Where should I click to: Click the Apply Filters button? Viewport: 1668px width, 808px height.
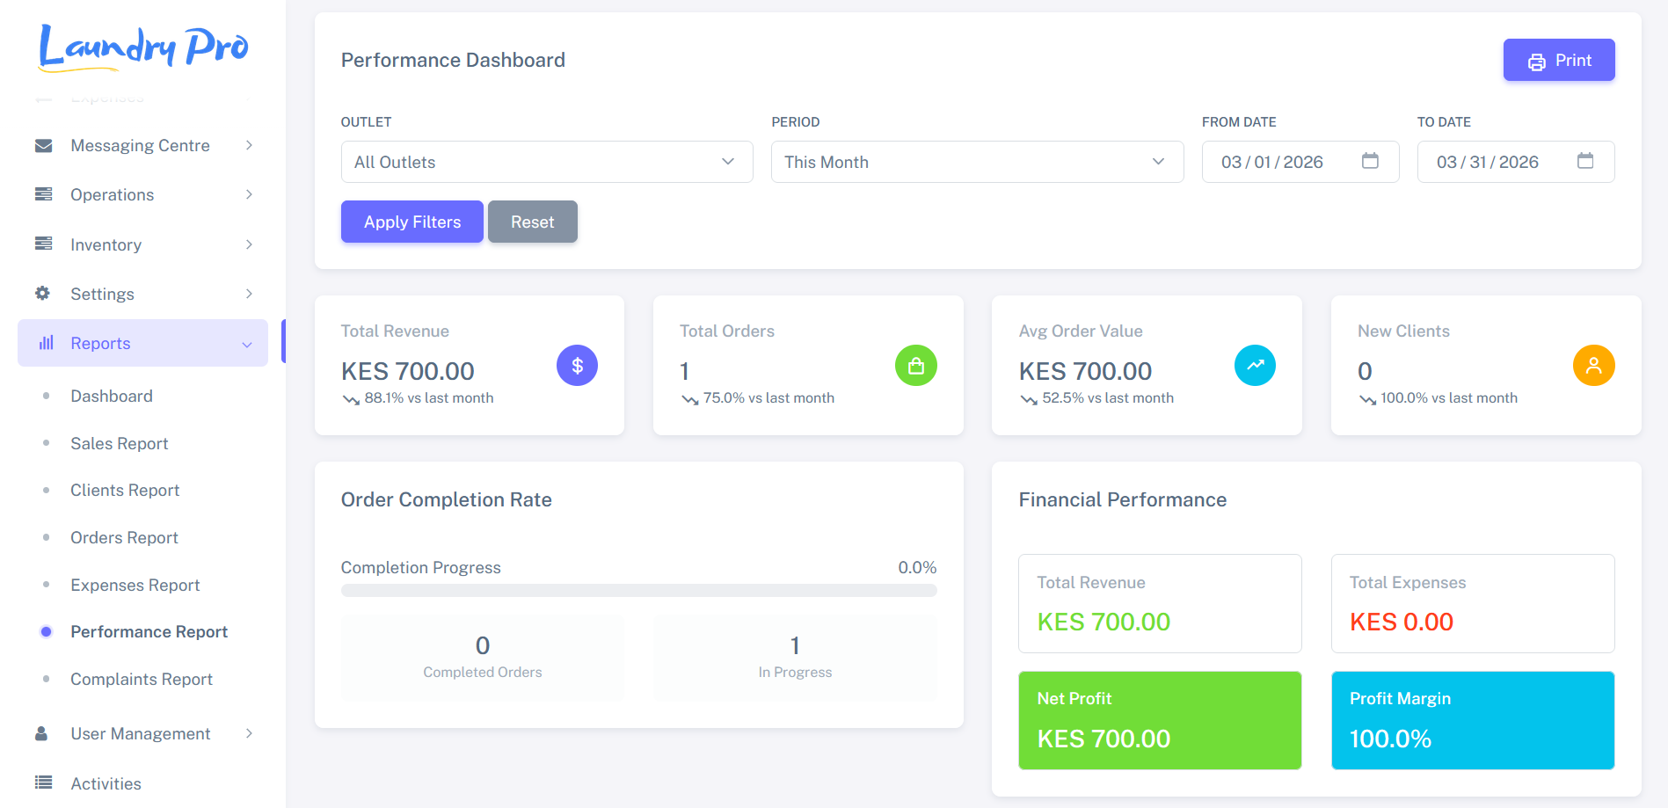(412, 222)
